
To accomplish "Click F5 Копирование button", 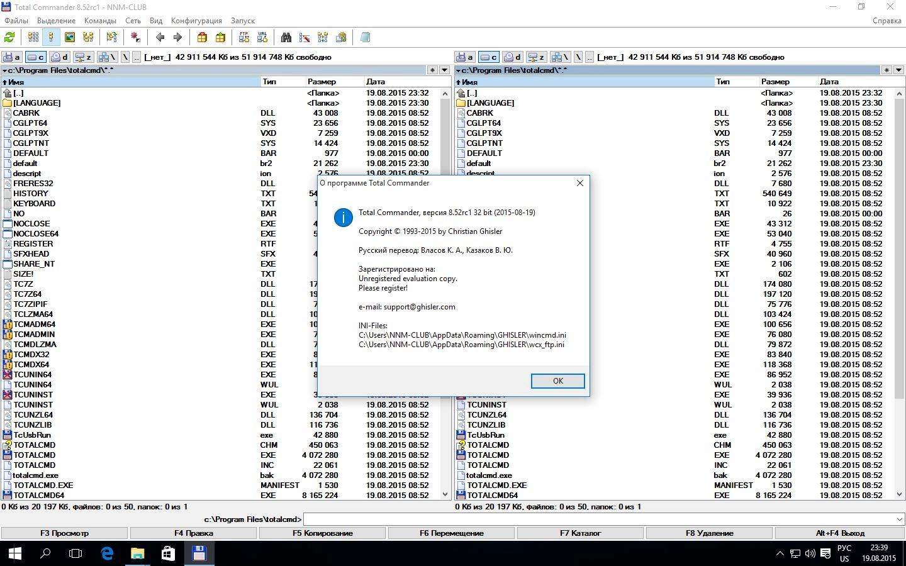I will click(x=323, y=533).
